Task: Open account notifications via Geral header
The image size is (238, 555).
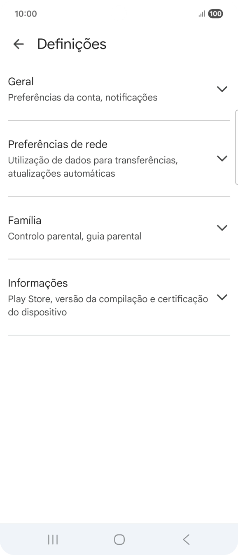Action: click(21, 82)
